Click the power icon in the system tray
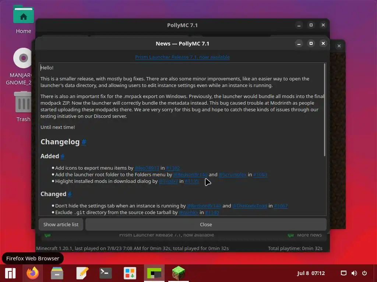This screenshot has height=282, width=377. coord(364,273)
